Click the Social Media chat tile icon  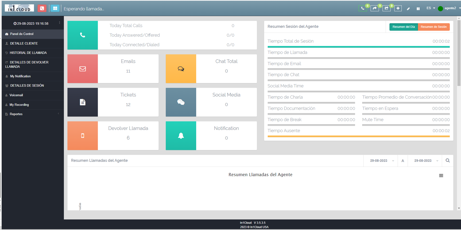click(x=181, y=102)
